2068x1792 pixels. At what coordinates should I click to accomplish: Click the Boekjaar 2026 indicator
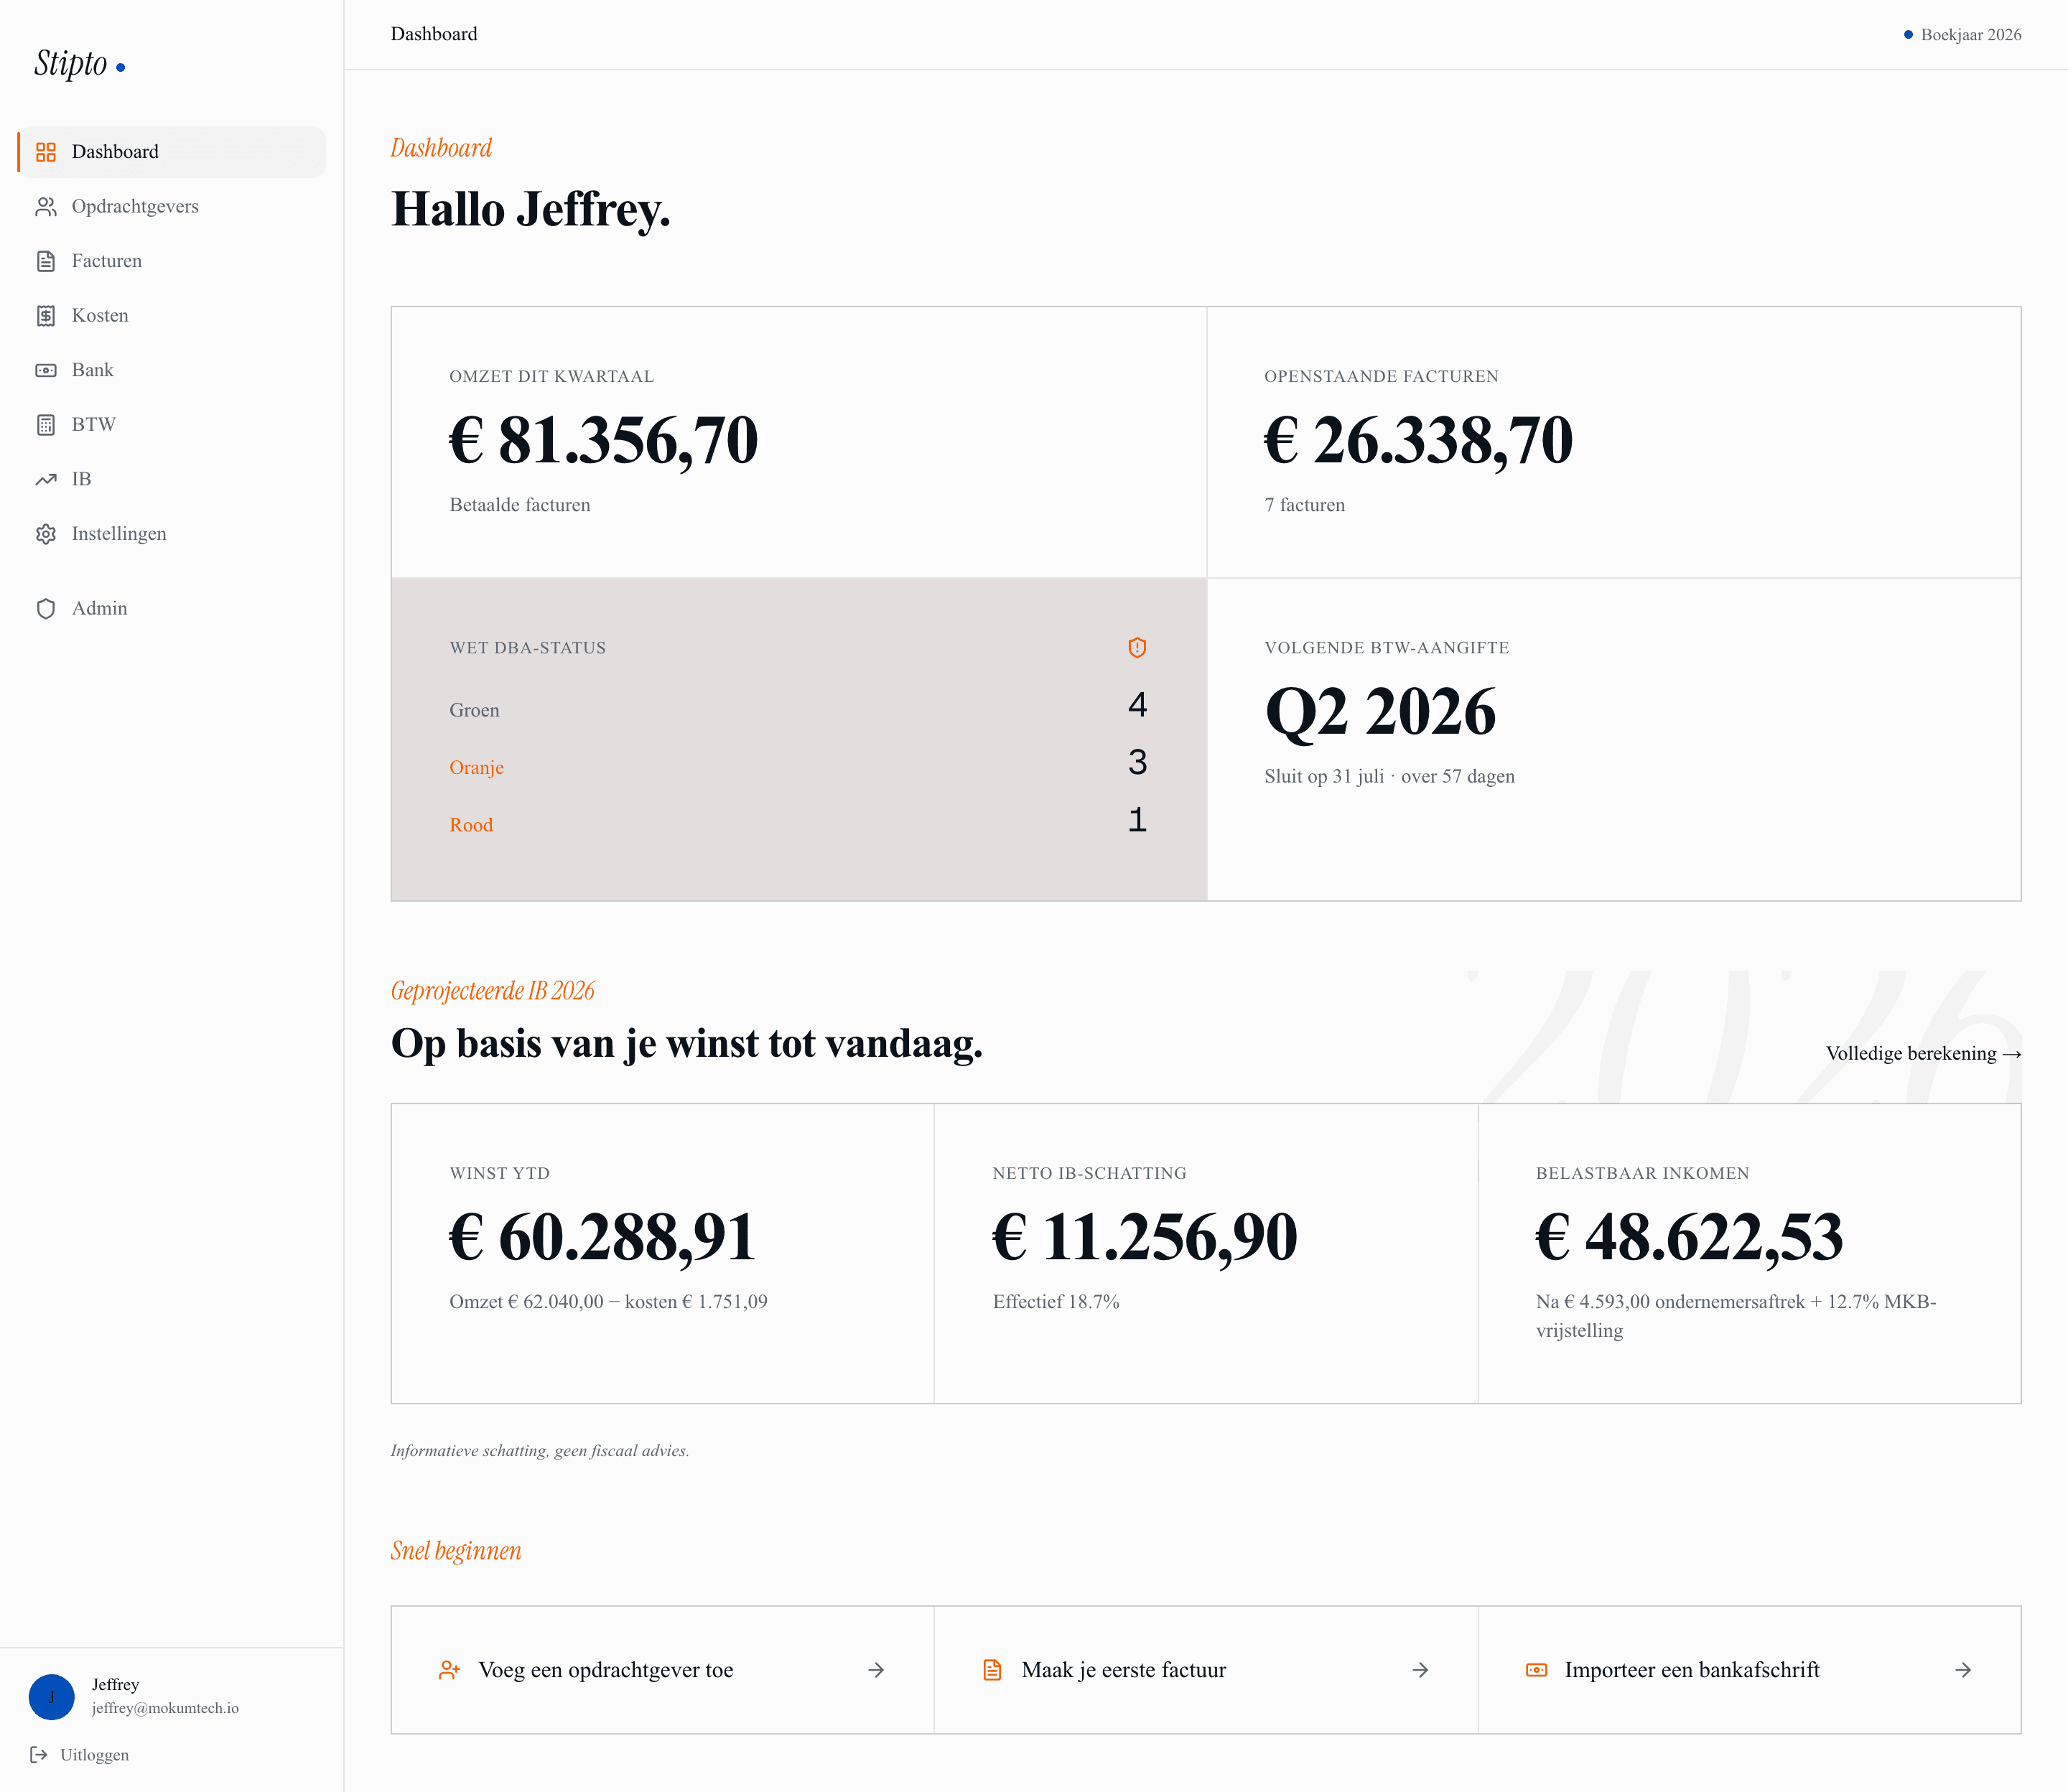pos(1962,35)
